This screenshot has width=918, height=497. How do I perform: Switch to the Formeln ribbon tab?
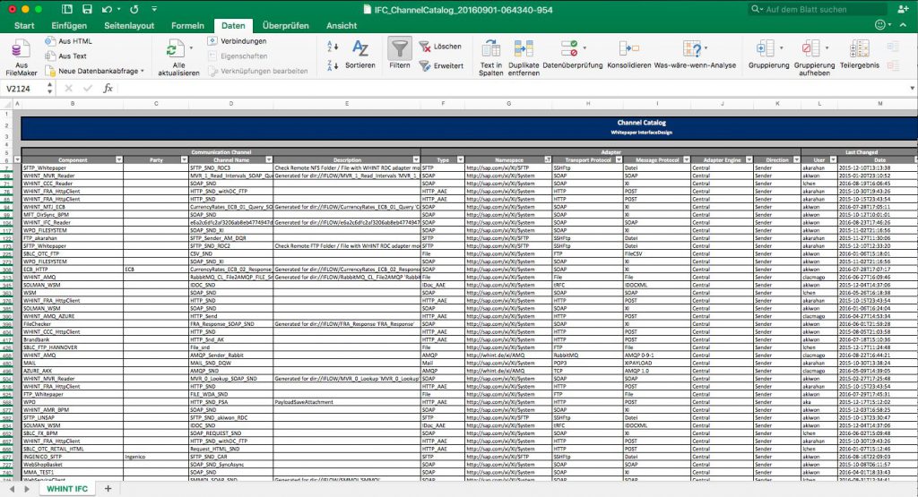click(x=187, y=26)
